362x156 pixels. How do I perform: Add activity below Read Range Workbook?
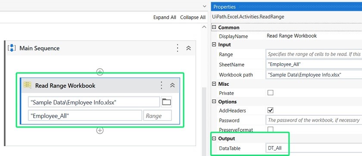click(x=100, y=131)
